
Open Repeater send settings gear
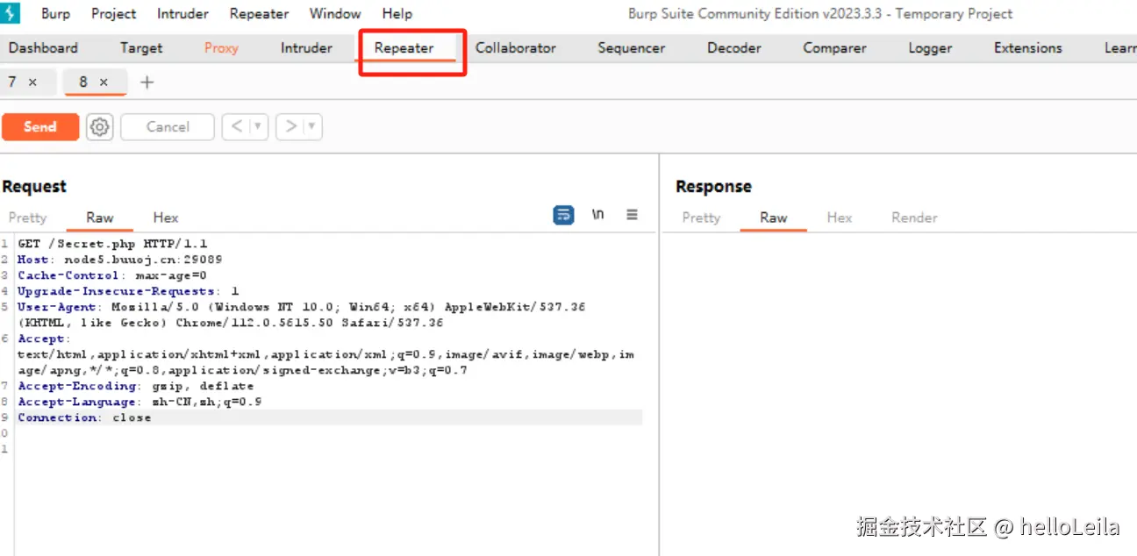tap(100, 127)
